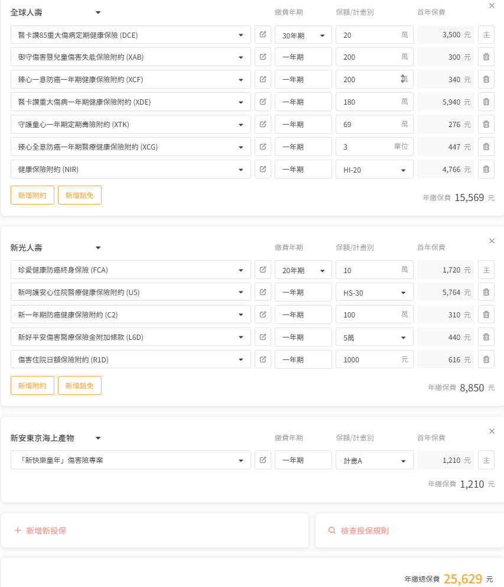Expand the 新光人壽 company dropdown
The image size is (504, 587).
click(x=98, y=248)
